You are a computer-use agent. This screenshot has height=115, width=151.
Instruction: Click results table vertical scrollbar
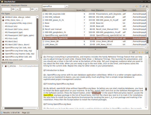147,40
